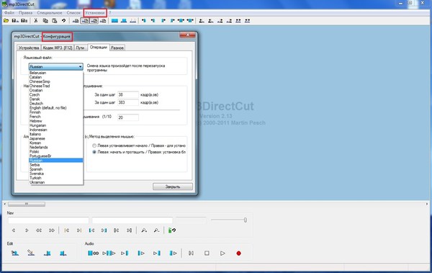Choose Japanese in the language list
The height and width of the screenshot is (273, 432).
tap(56, 138)
